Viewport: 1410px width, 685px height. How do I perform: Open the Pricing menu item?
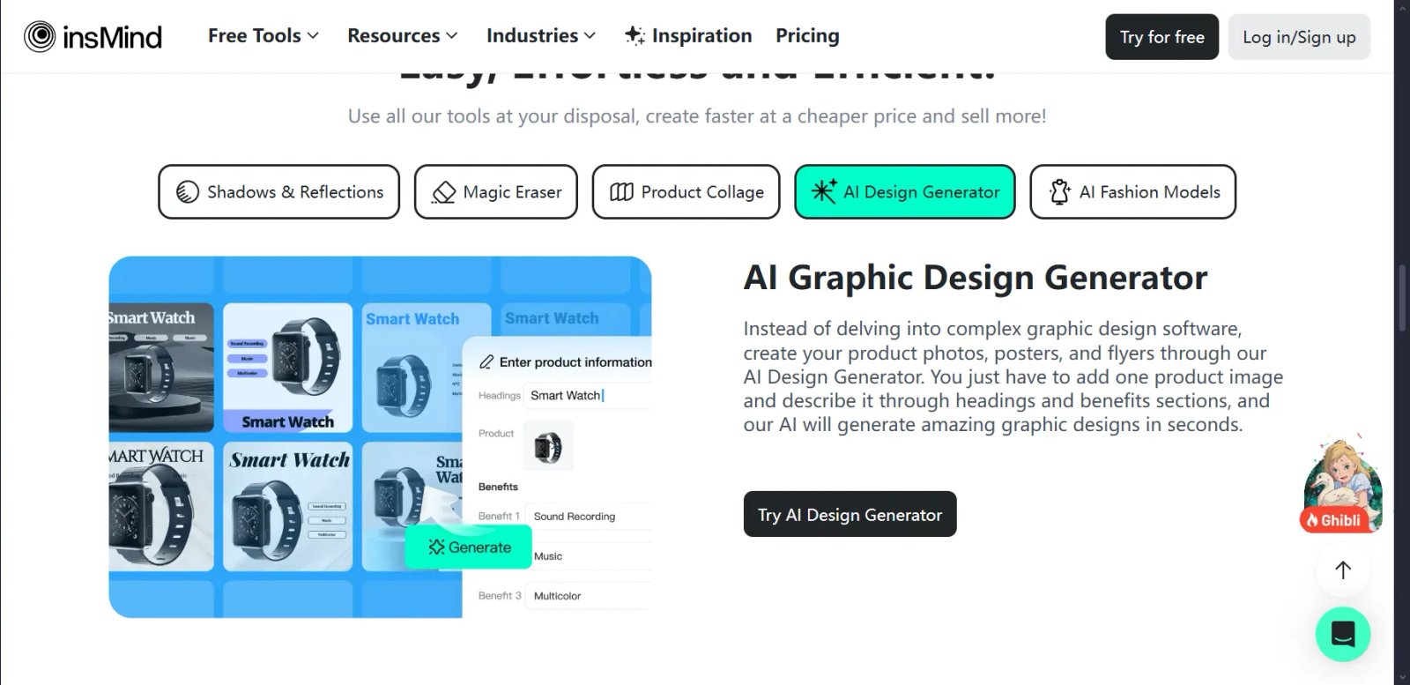(807, 36)
